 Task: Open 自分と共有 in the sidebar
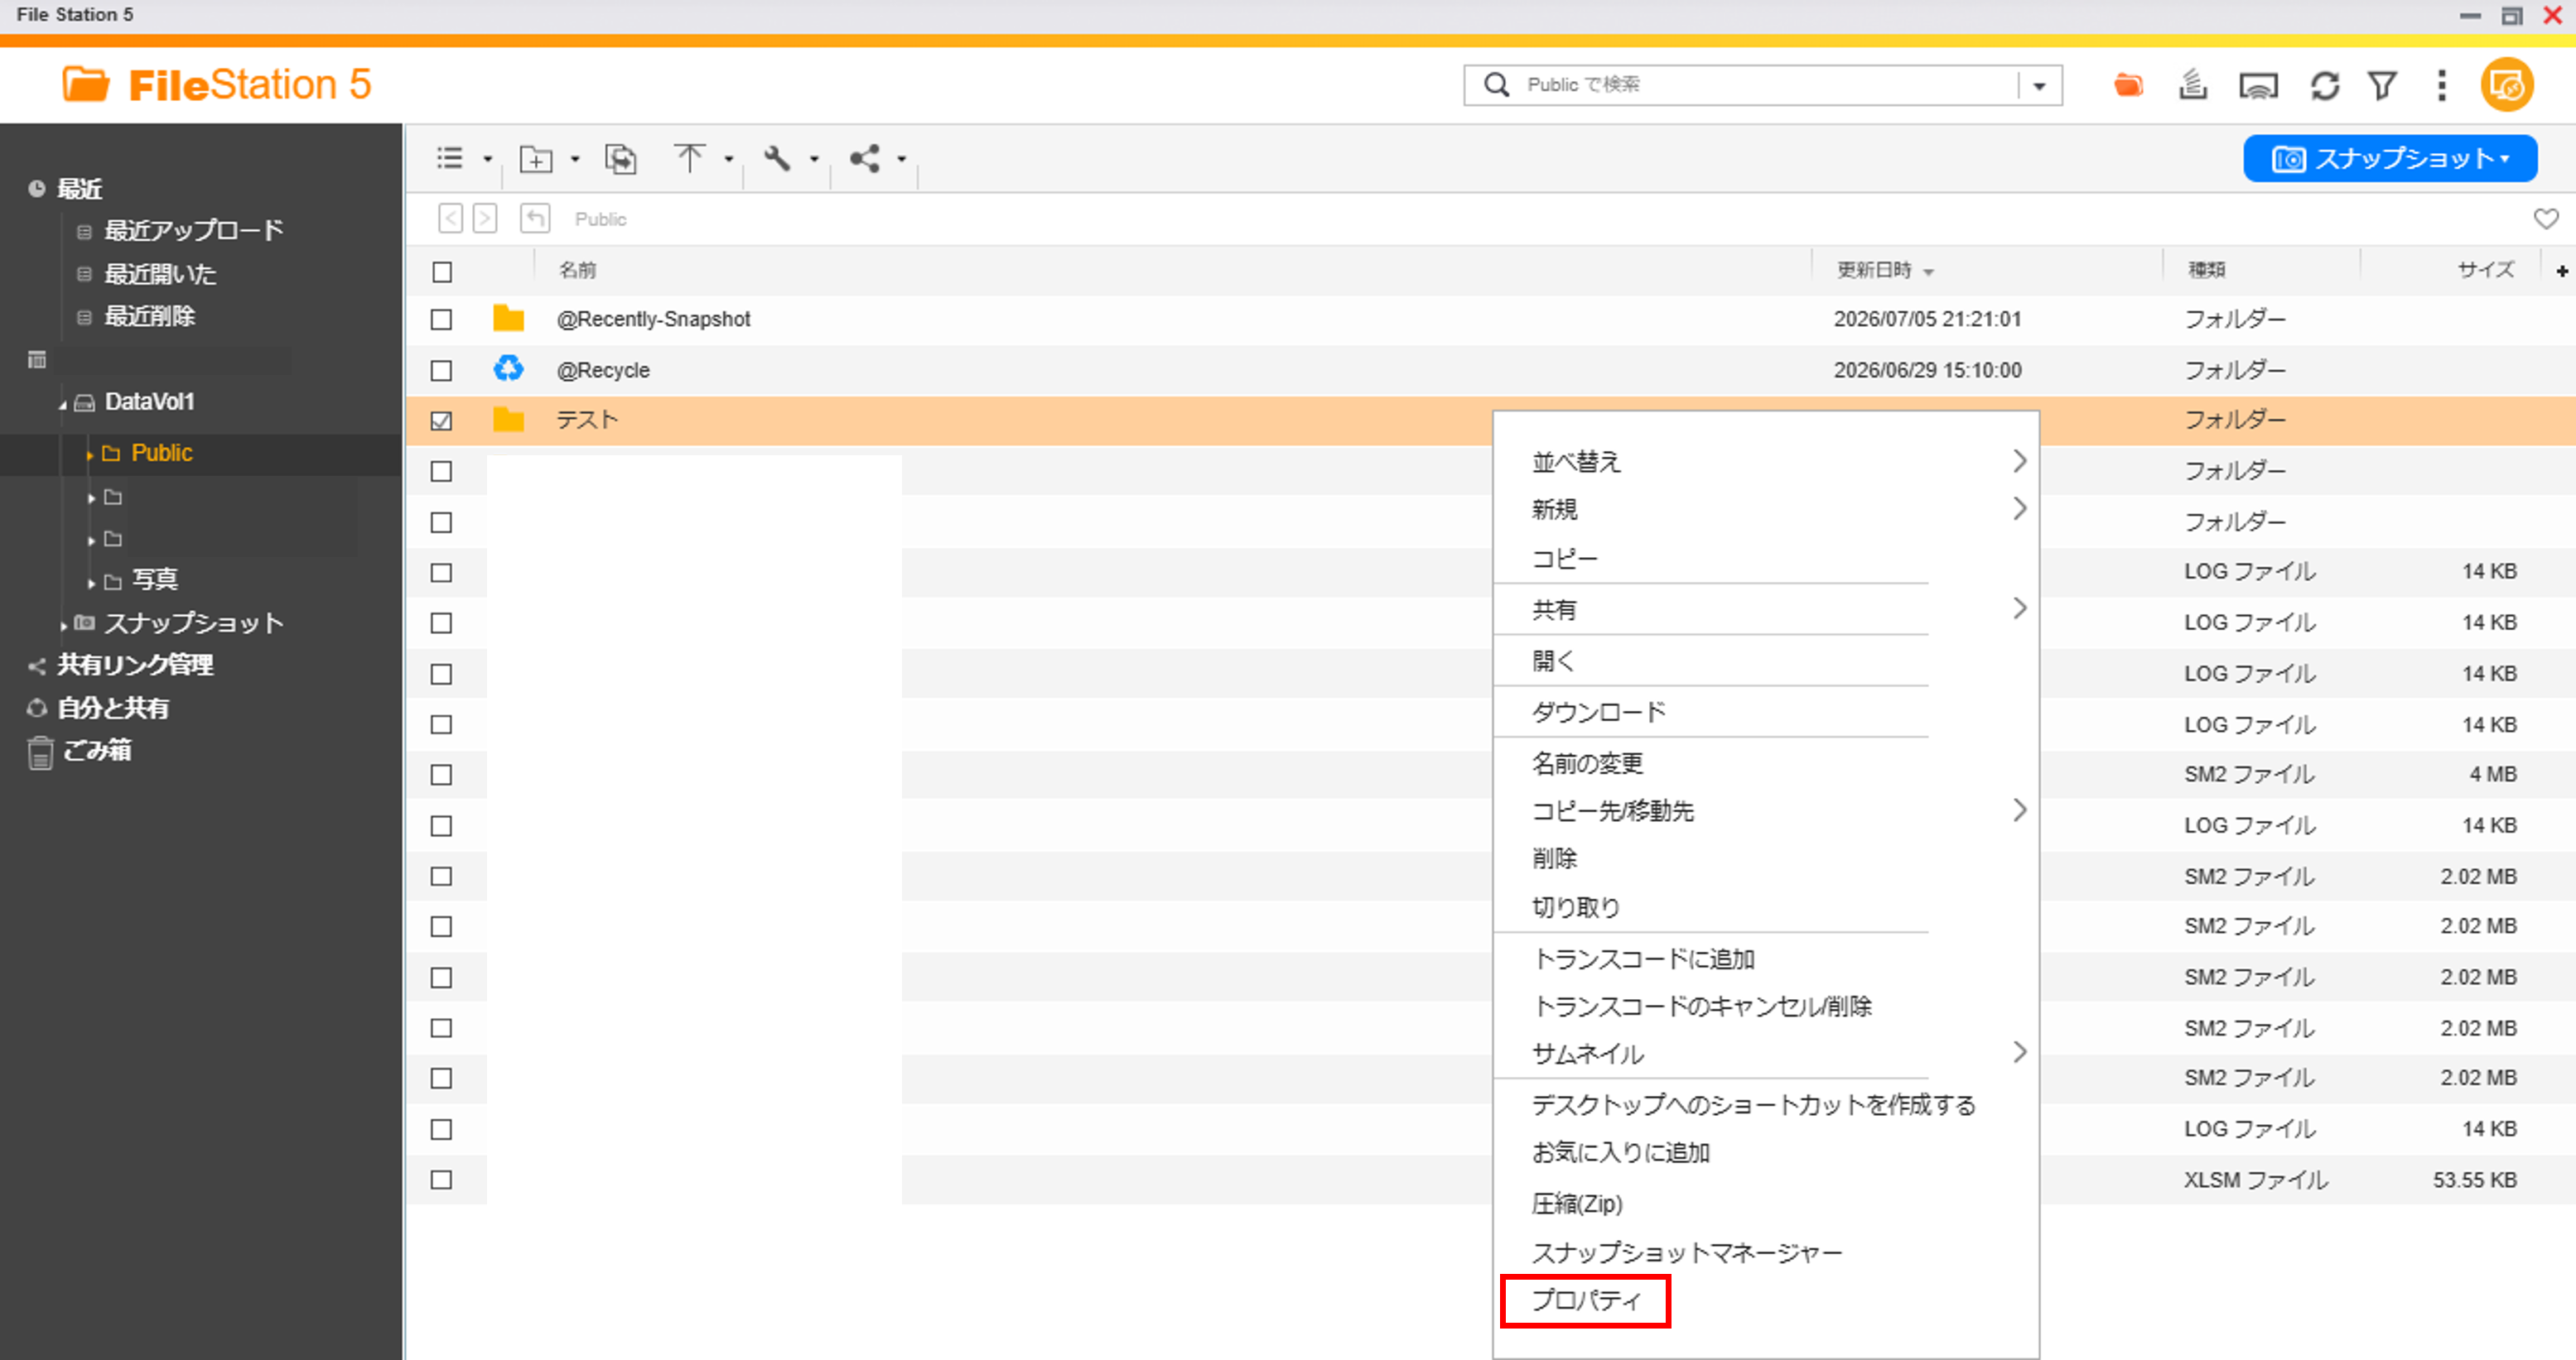pos(113,709)
